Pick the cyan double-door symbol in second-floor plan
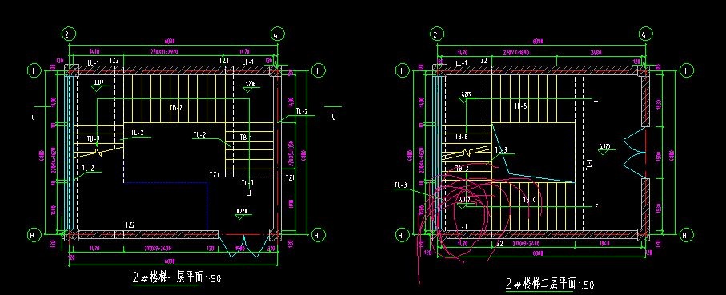 click(x=635, y=152)
